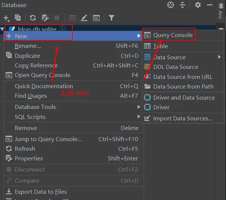Open the panel settings gear icon
Image resolution: width=226 pixels, height=200 pixels.
click(x=198, y=5)
